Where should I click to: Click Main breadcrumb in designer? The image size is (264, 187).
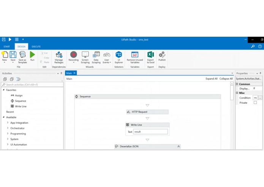(x=69, y=79)
